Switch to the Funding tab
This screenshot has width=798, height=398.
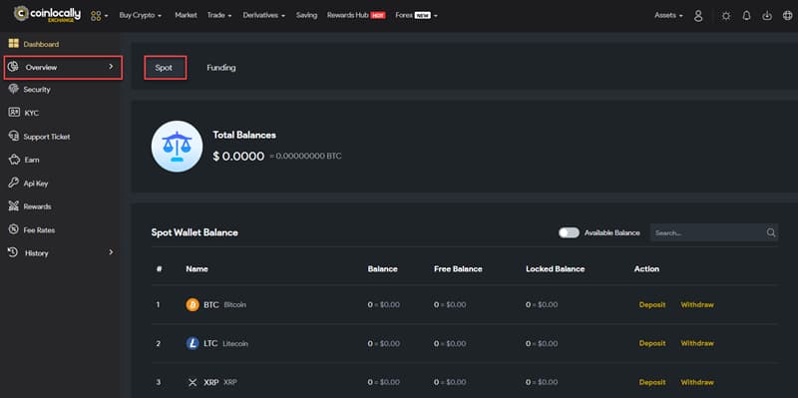(x=220, y=68)
